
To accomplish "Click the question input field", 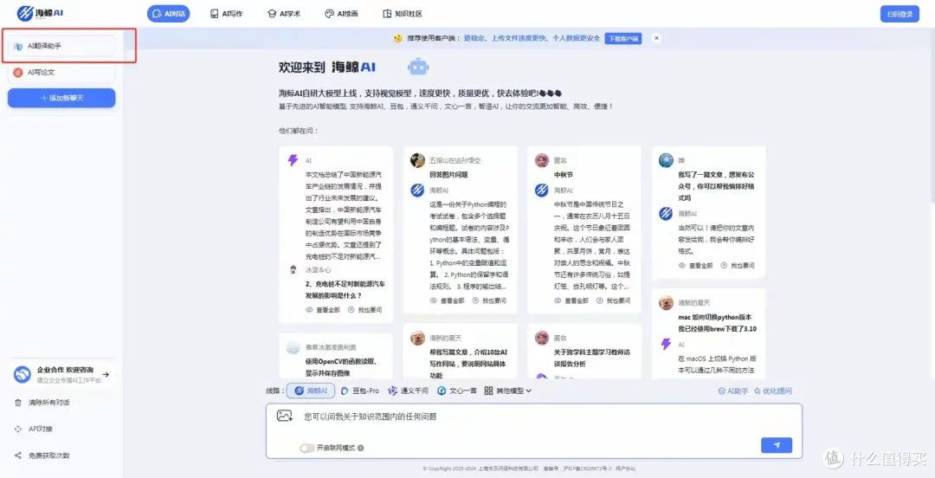I will tap(533, 417).
